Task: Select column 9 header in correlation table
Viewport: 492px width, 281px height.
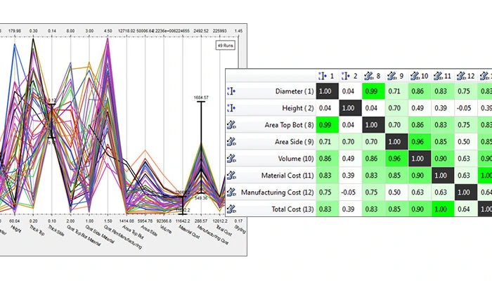Action: point(396,76)
